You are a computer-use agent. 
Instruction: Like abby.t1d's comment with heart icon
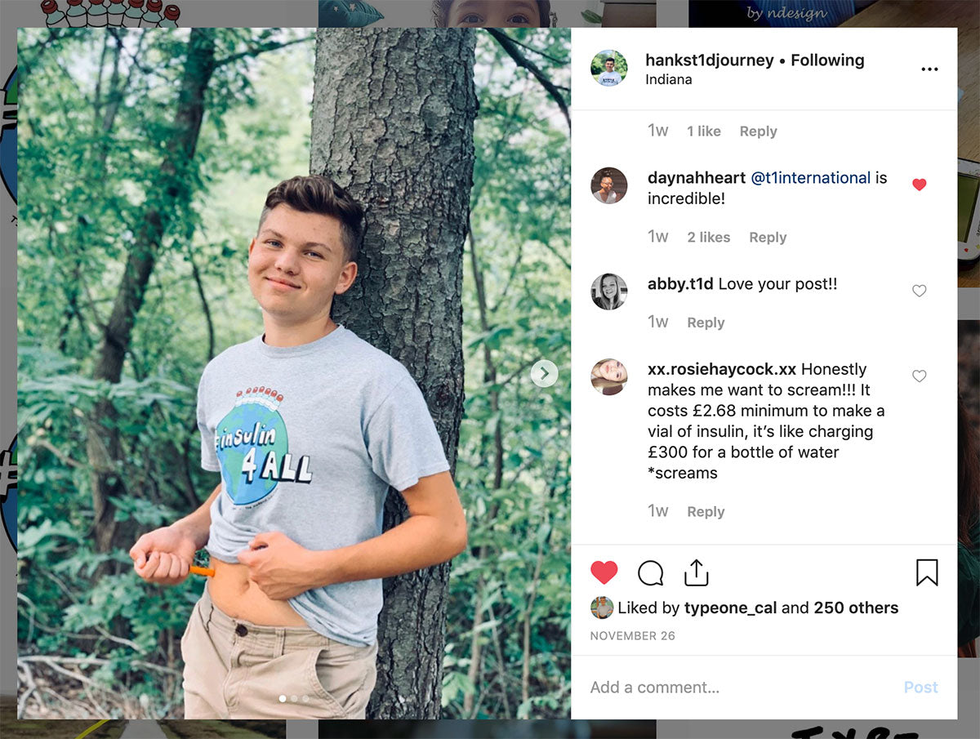click(x=919, y=291)
